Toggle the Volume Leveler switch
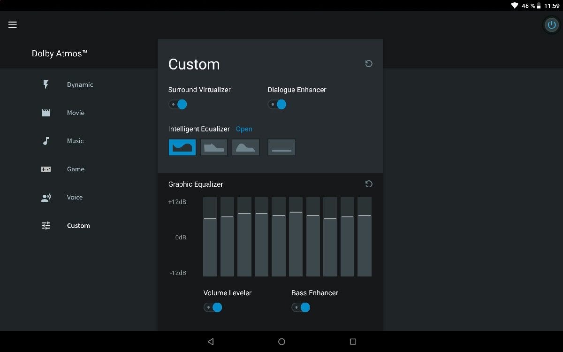Viewport: 563px width, 352px height. (213, 307)
